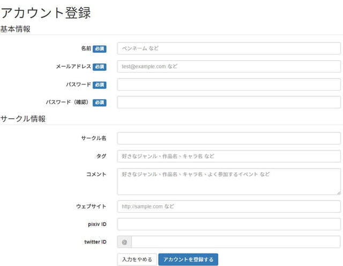
Task: Focus the twitter ID text field
Action: pyautogui.click(x=236, y=242)
